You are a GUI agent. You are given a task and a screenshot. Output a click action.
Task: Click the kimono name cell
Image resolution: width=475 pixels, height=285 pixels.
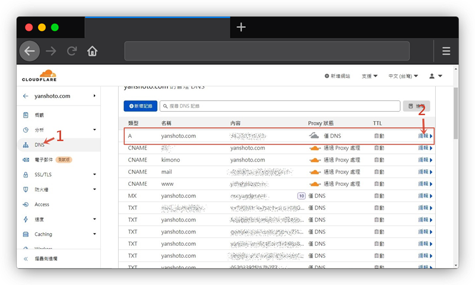pyautogui.click(x=170, y=160)
